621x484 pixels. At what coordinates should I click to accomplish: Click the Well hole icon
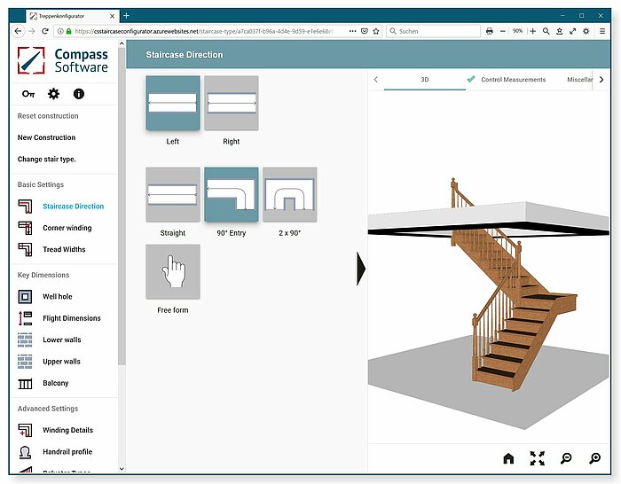coord(25,296)
